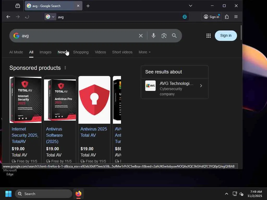This screenshot has width=267, height=200.
Task: Click the taskbar Search box
Action: pyautogui.click(x=44, y=194)
